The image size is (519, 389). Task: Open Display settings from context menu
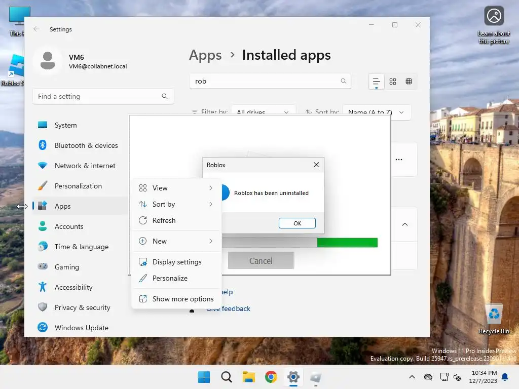(176, 262)
